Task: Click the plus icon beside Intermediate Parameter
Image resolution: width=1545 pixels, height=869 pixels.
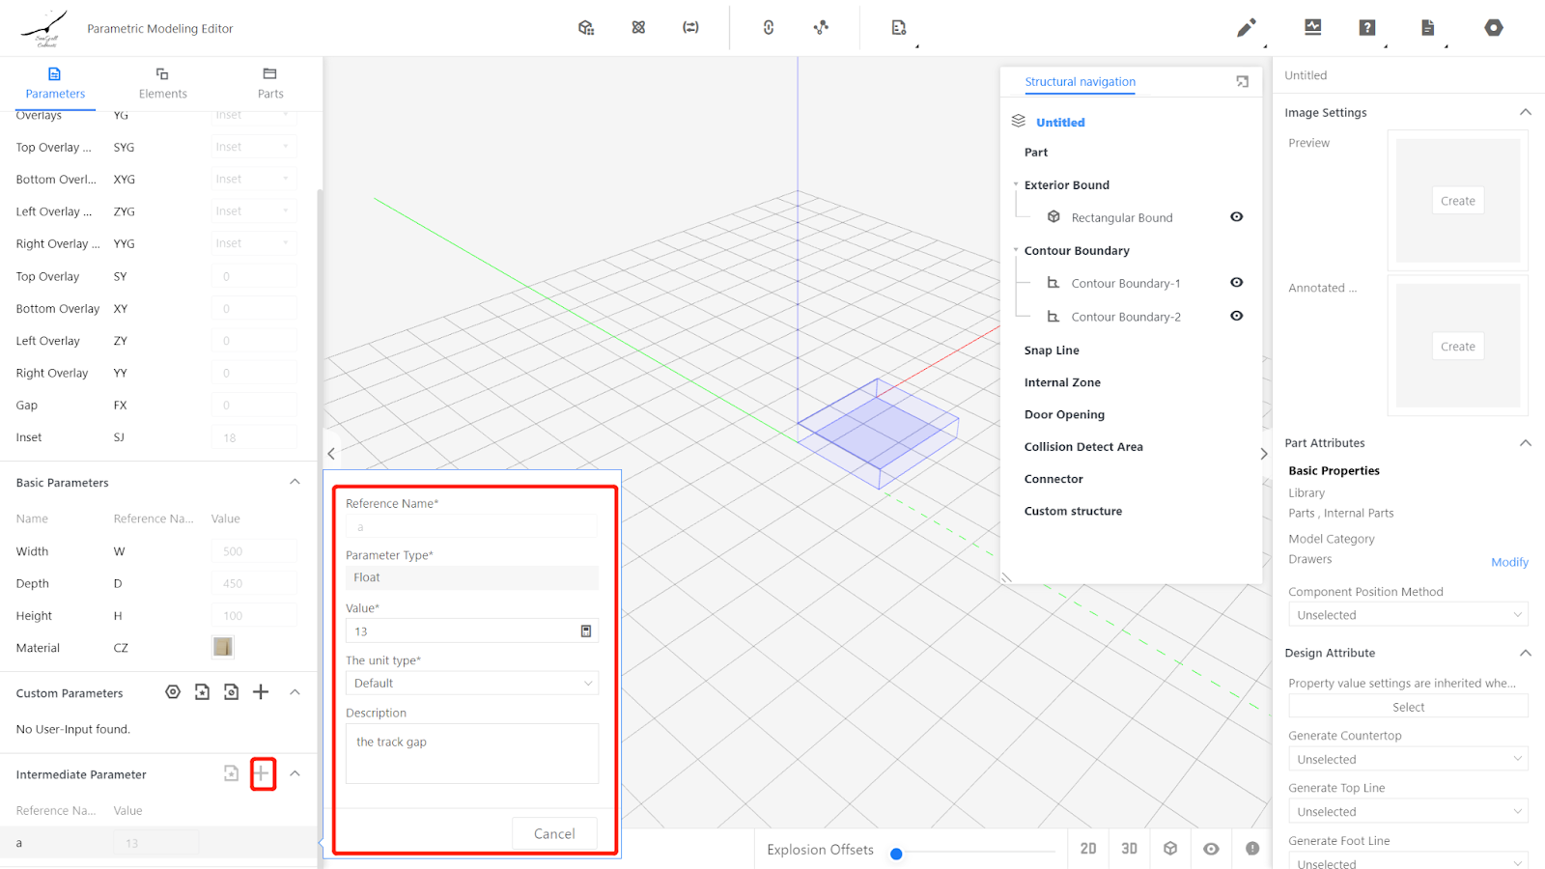Action: pyautogui.click(x=262, y=773)
